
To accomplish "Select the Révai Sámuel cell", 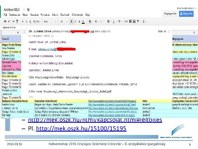I will (11, 73).
